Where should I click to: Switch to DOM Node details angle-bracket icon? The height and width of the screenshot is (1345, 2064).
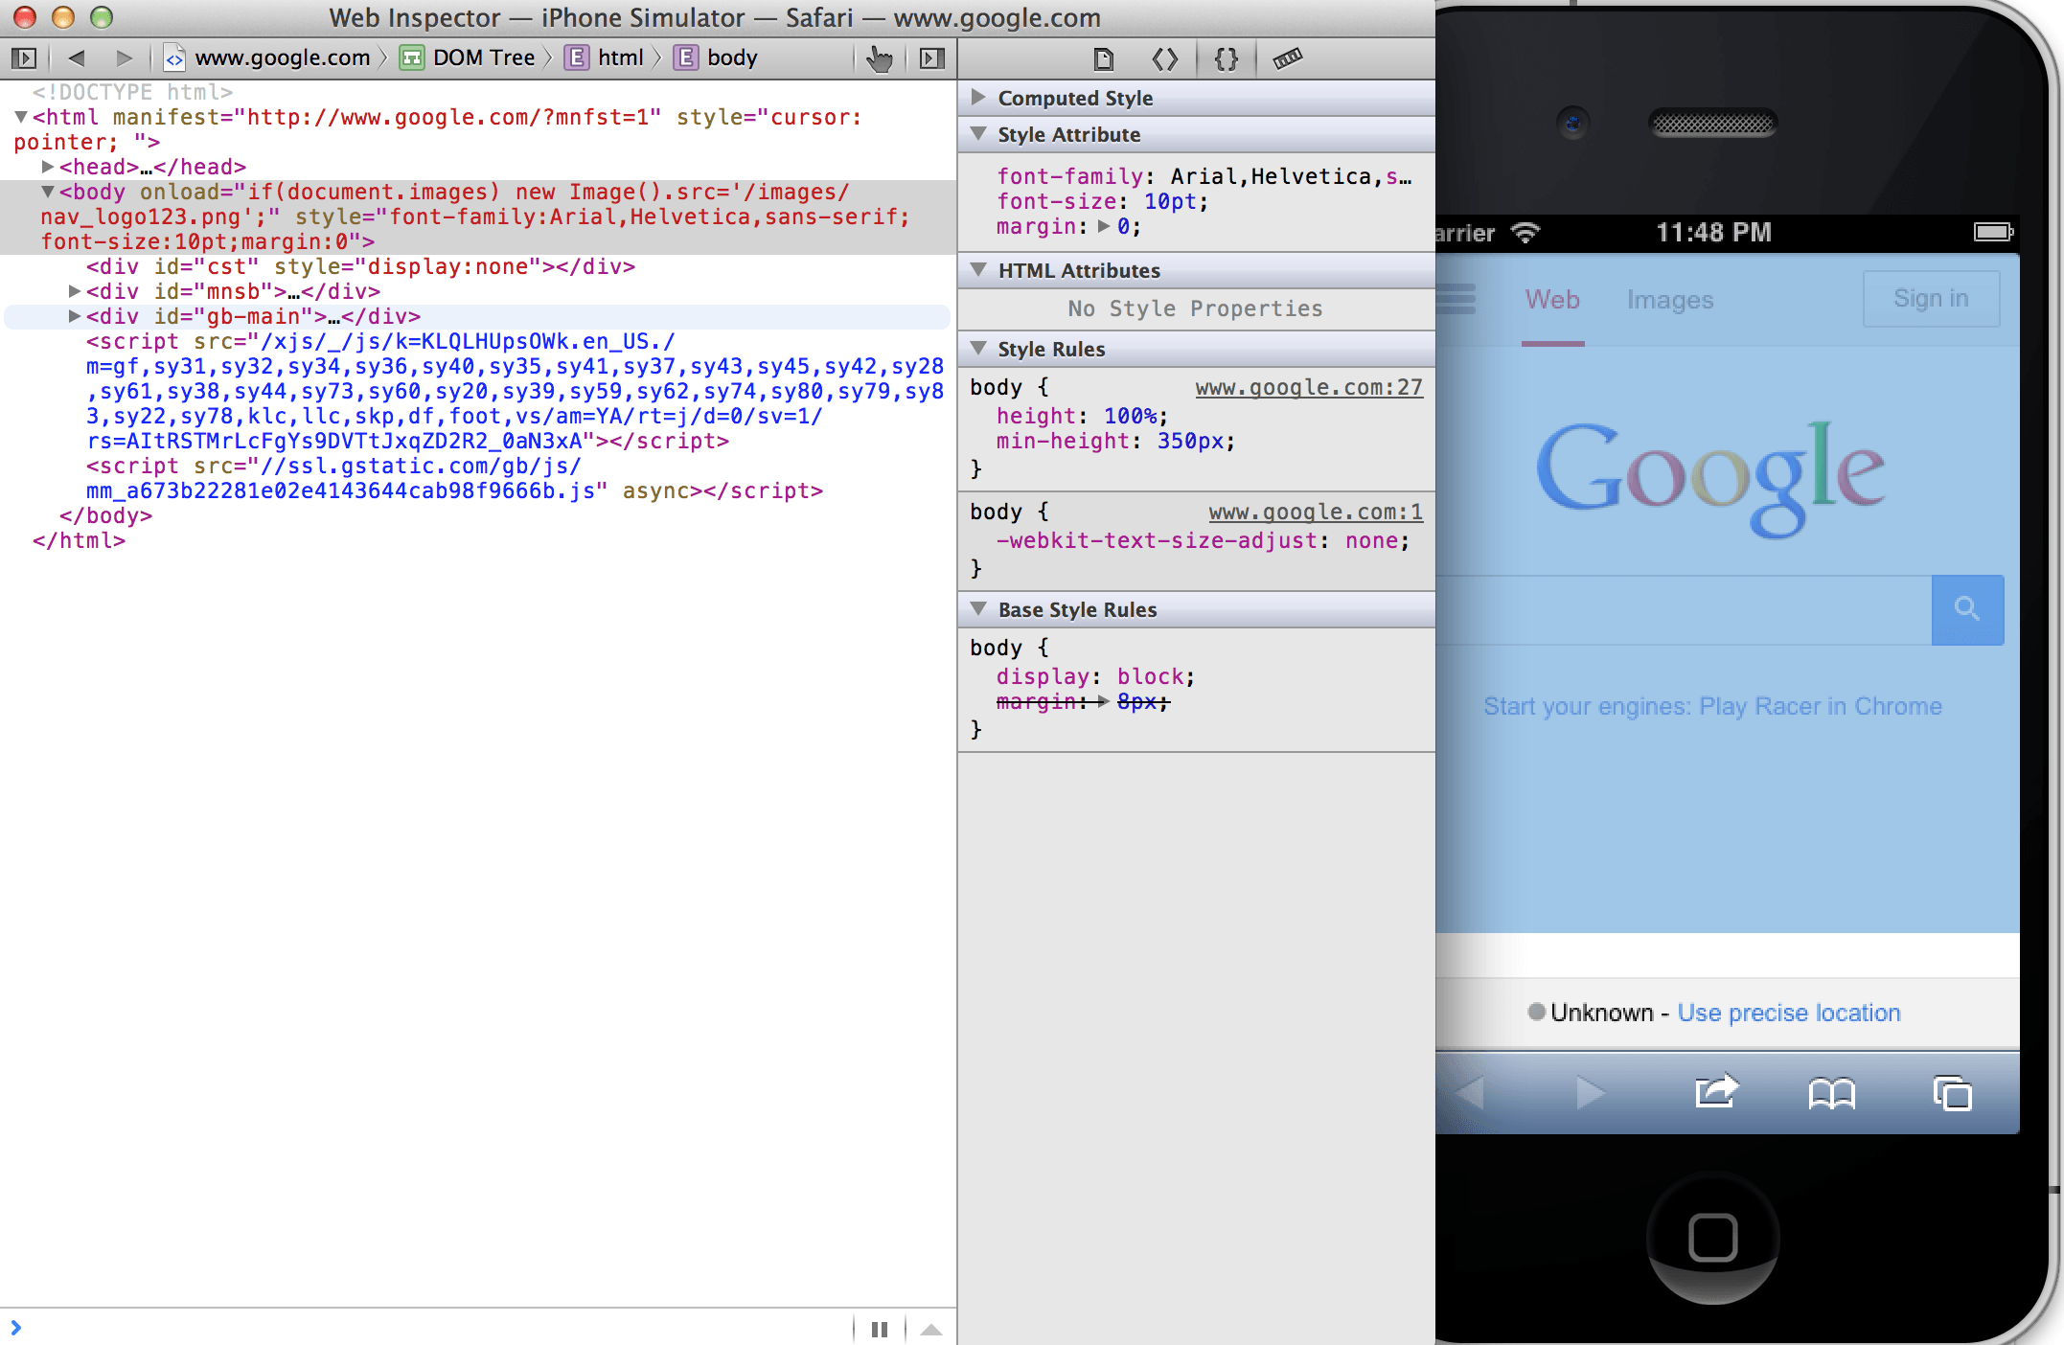(1164, 59)
